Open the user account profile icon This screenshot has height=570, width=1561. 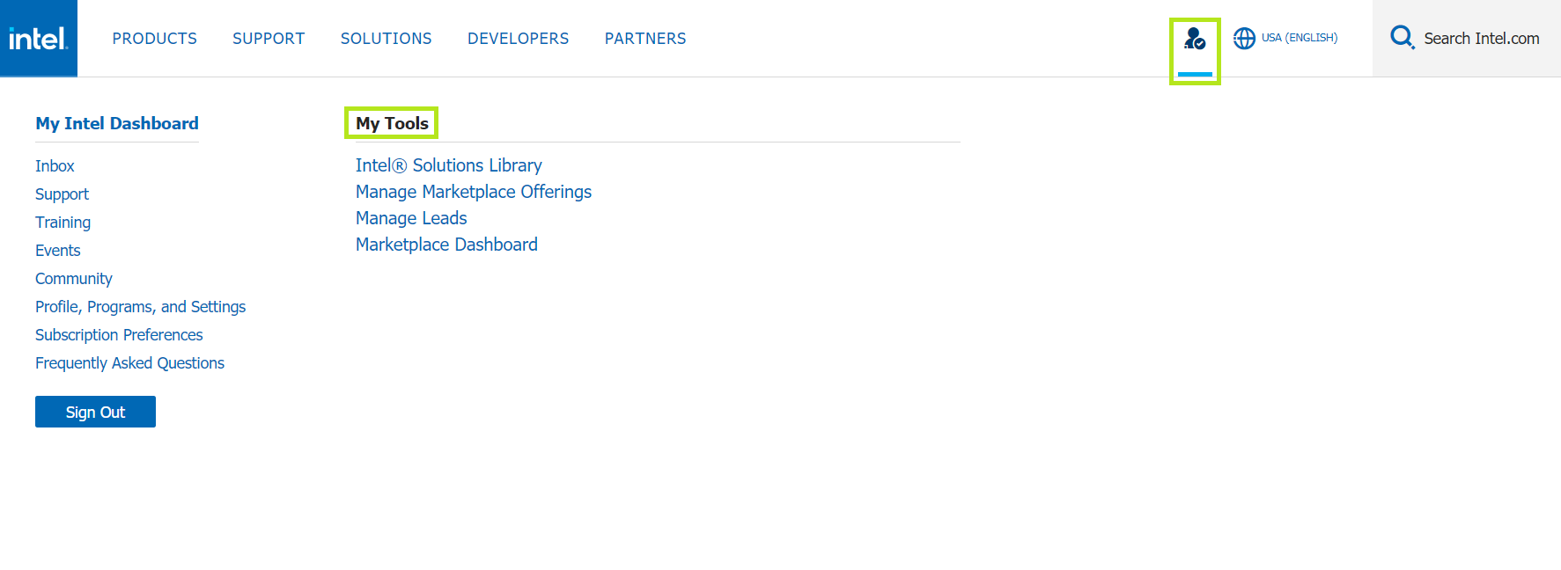click(1195, 39)
